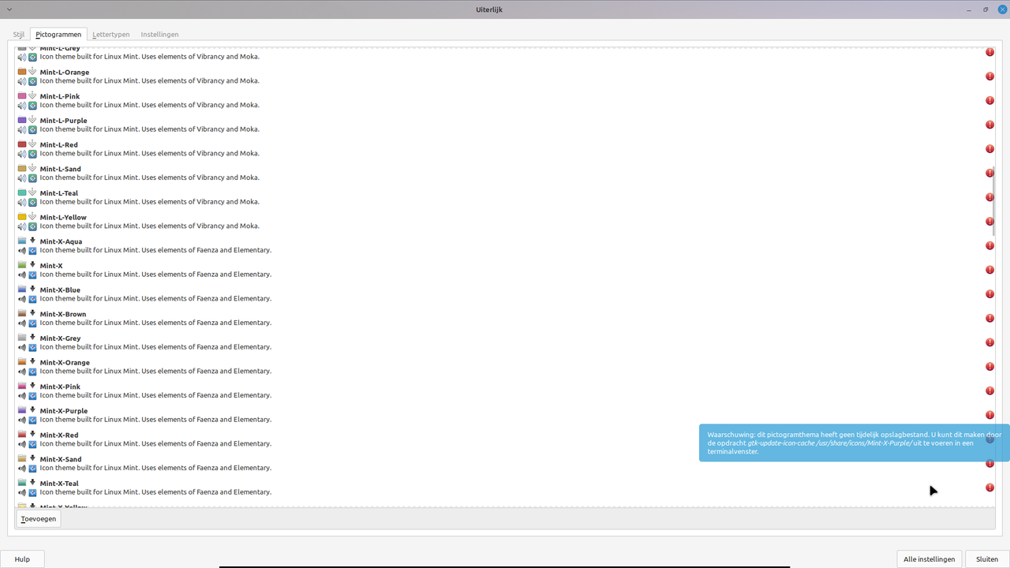Pick the Mint-X-Aqua theme name
Screen dimensions: 1010x568
(62, 241)
